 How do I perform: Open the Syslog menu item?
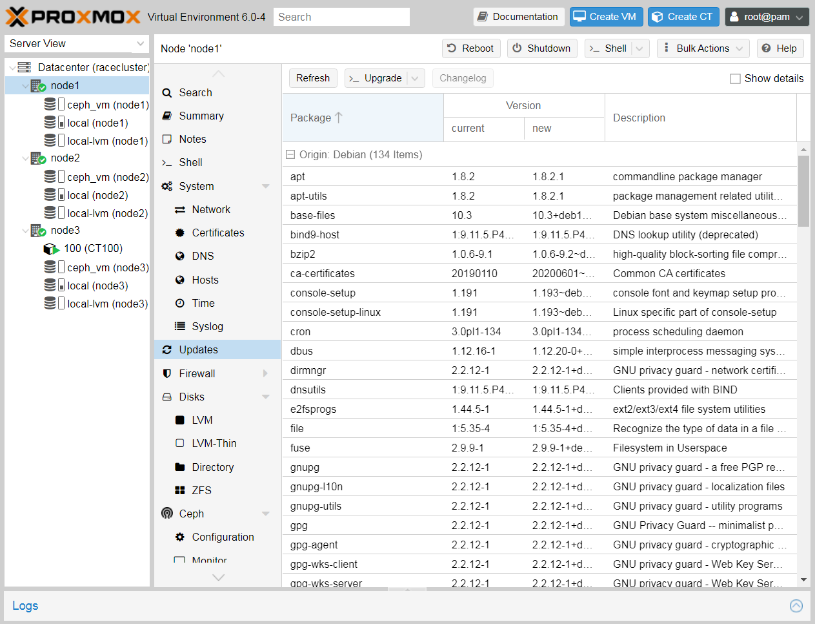pos(217,326)
